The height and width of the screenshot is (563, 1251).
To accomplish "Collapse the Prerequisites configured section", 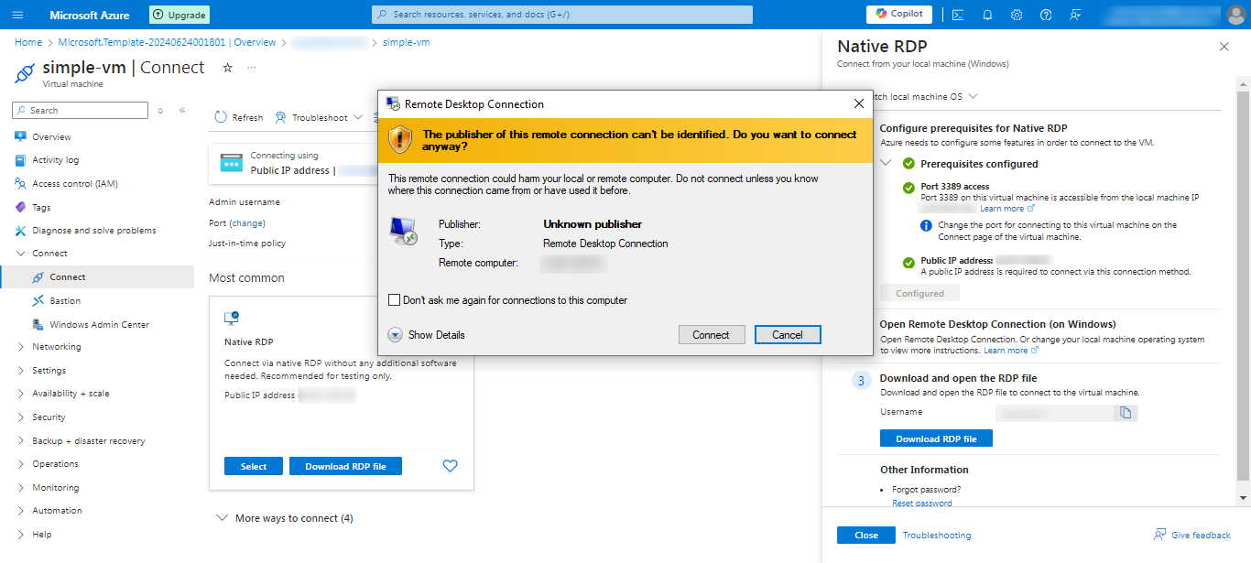I will pyautogui.click(x=886, y=163).
